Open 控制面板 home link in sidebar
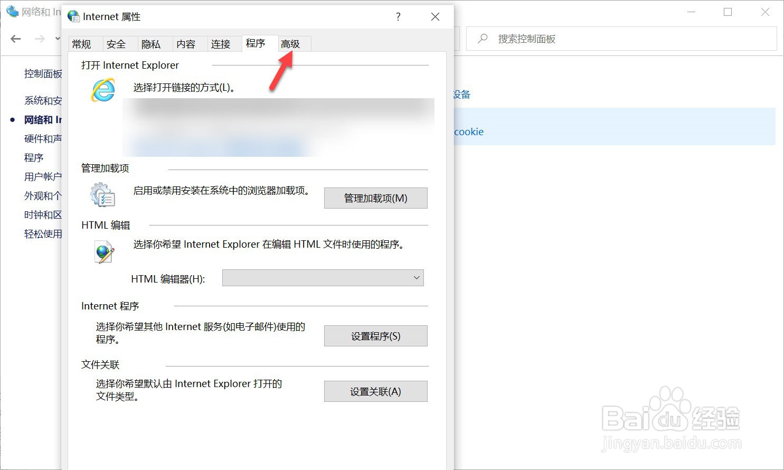This screenshot has width=784, height=470. tap(43, 73)
